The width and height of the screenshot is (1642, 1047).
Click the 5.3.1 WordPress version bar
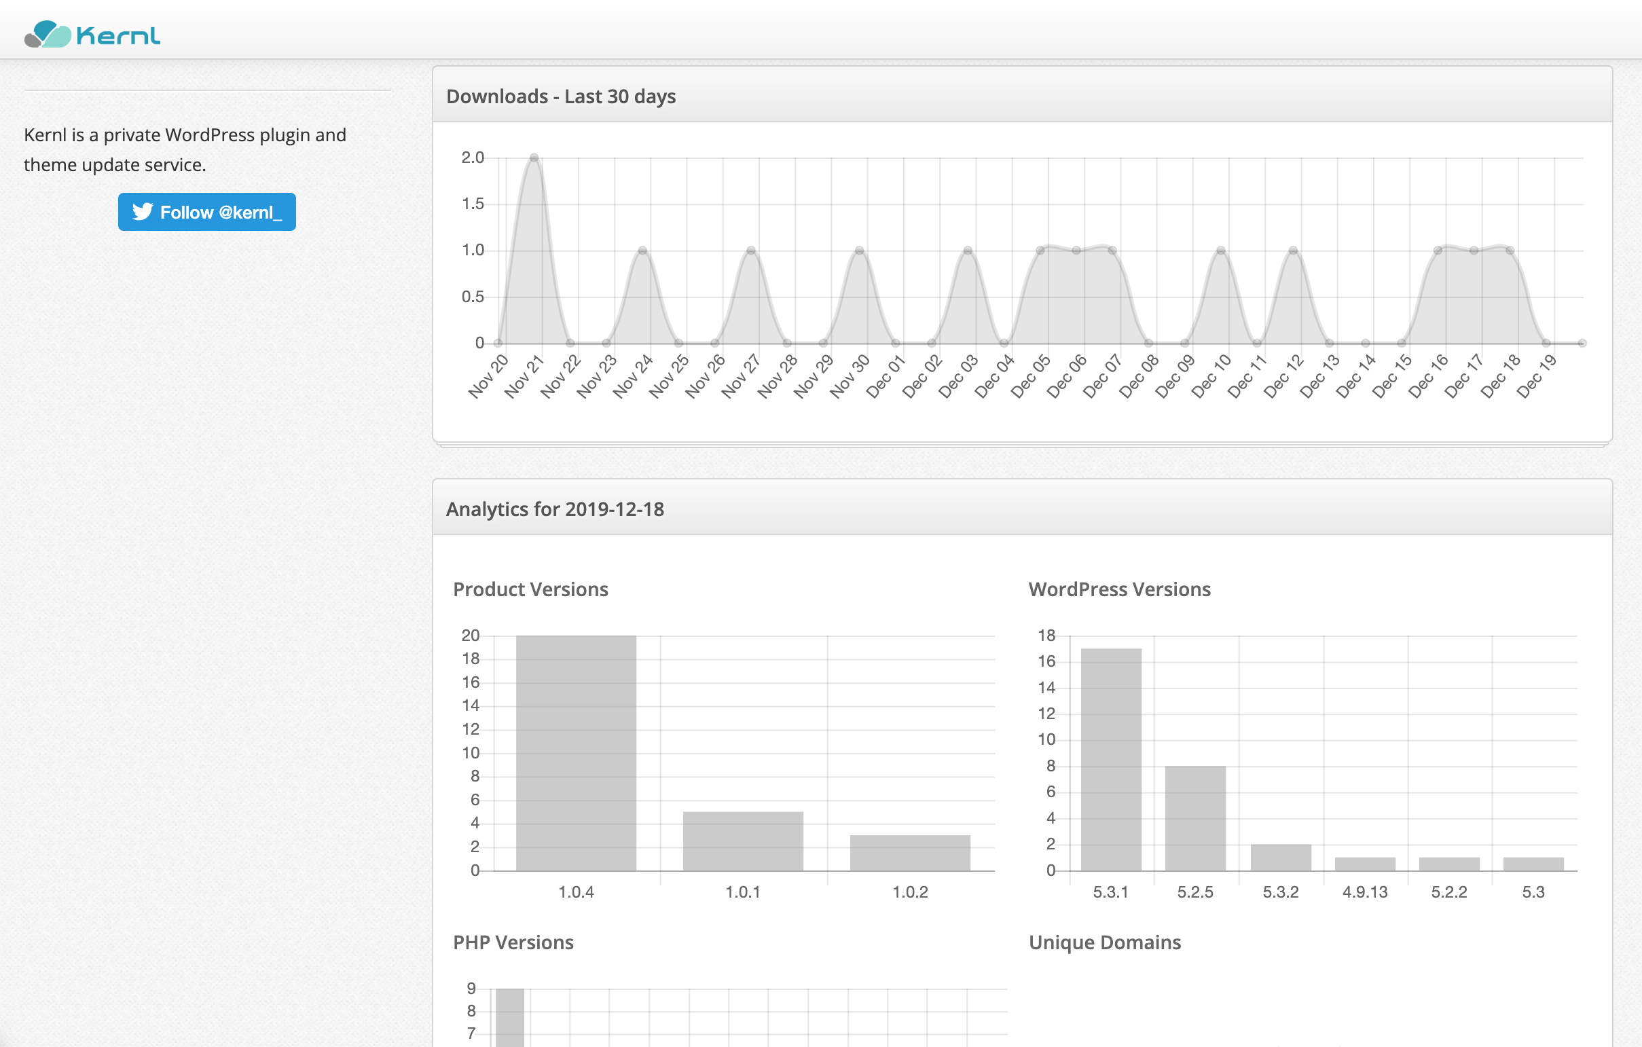click(1111, 759)
